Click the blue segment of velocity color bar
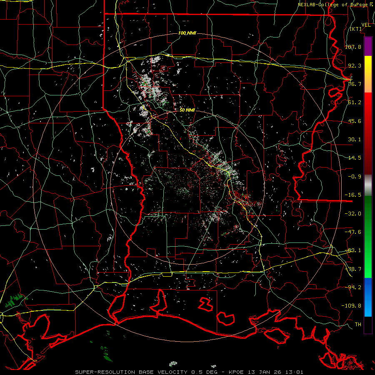375x375 pixels. 368,297
